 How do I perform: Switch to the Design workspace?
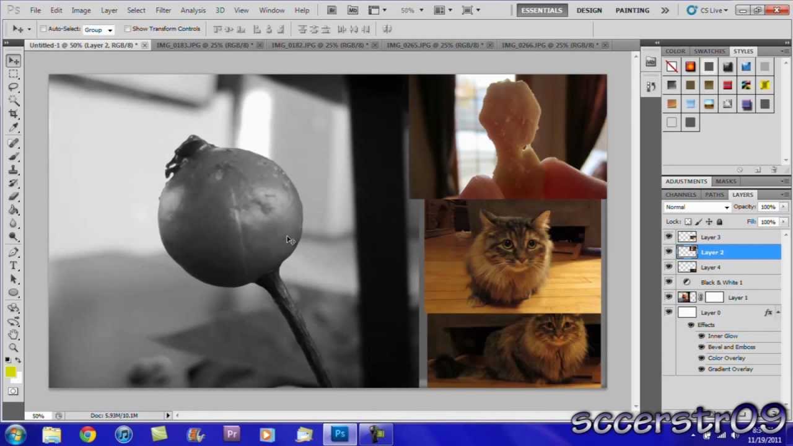589,11
